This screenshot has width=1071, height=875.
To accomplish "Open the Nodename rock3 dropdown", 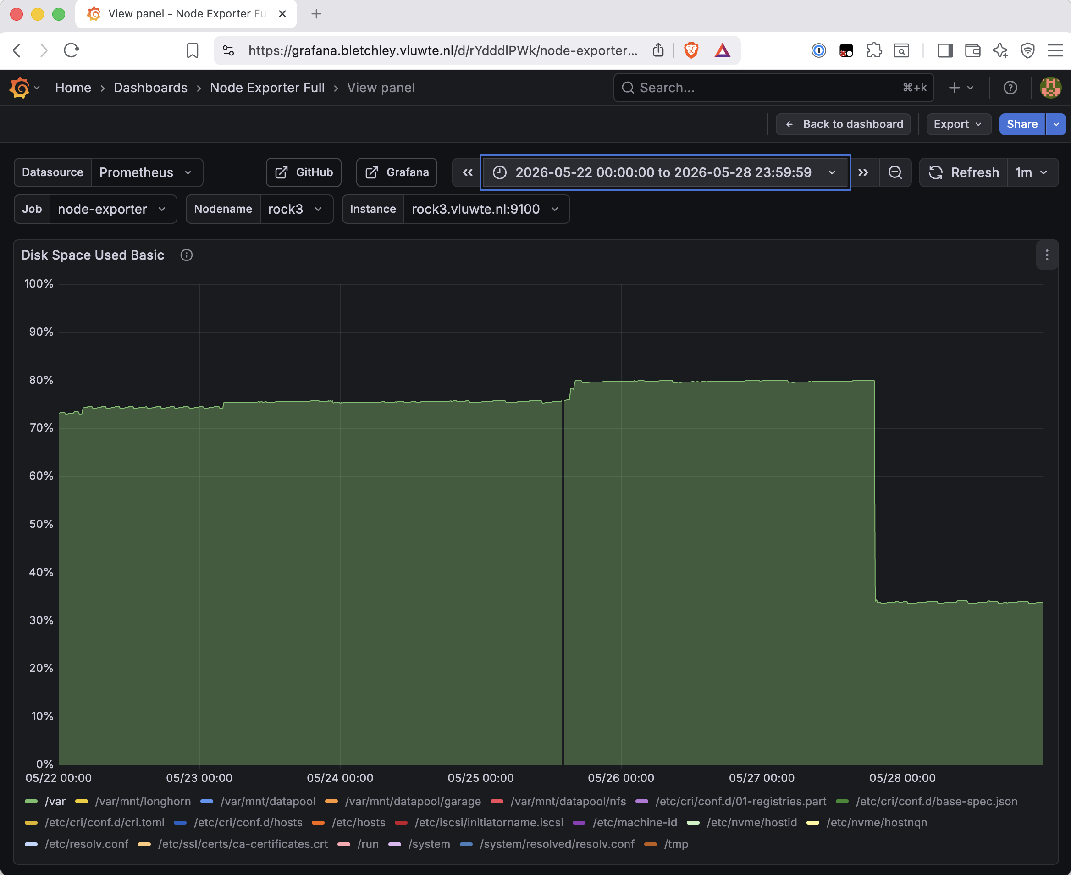I will tap(296, 209).
